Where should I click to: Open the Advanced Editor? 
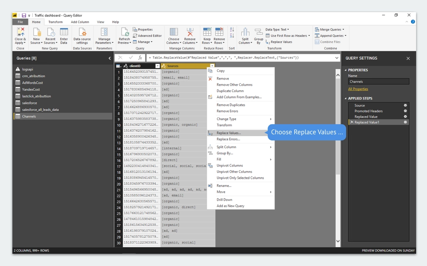147,36
